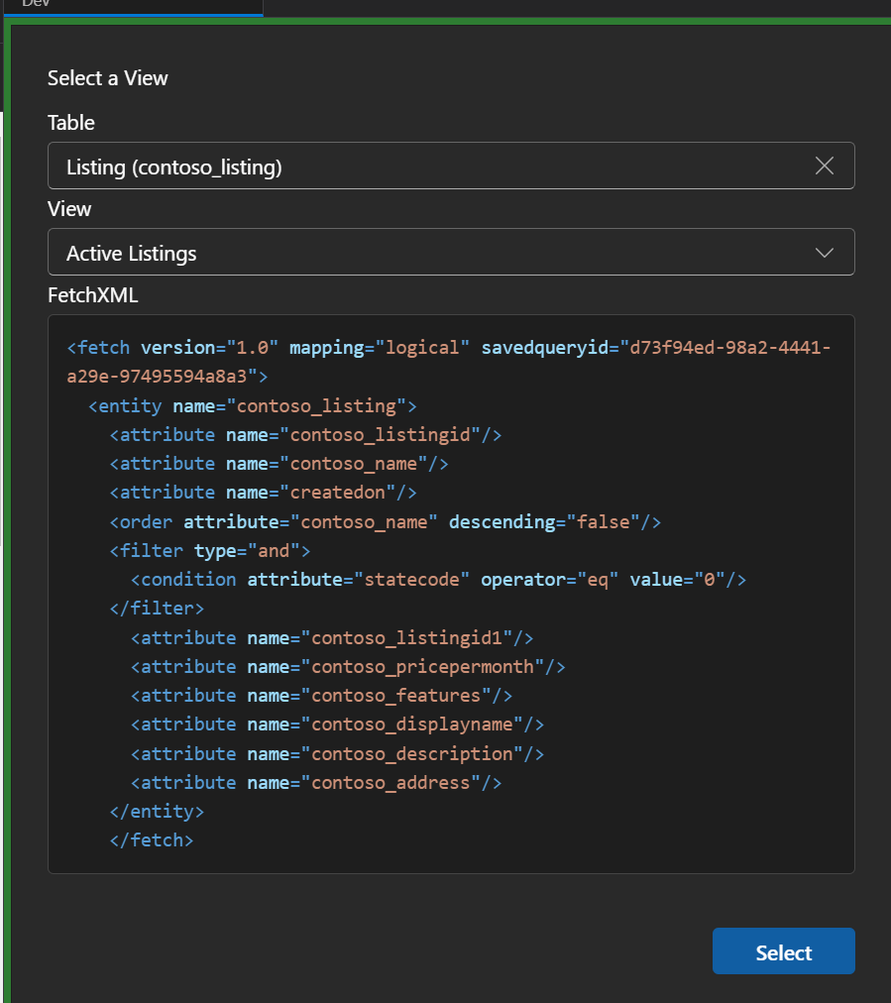Click the attribute line 'contoso_listingid'
Image resolution: width=891 pixels, height=1003 pixels.
[x=305, y=435]
